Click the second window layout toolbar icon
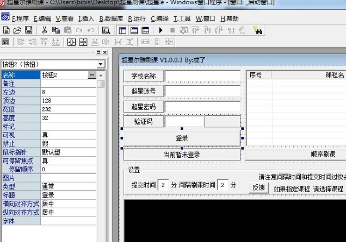 pos(134,30)
